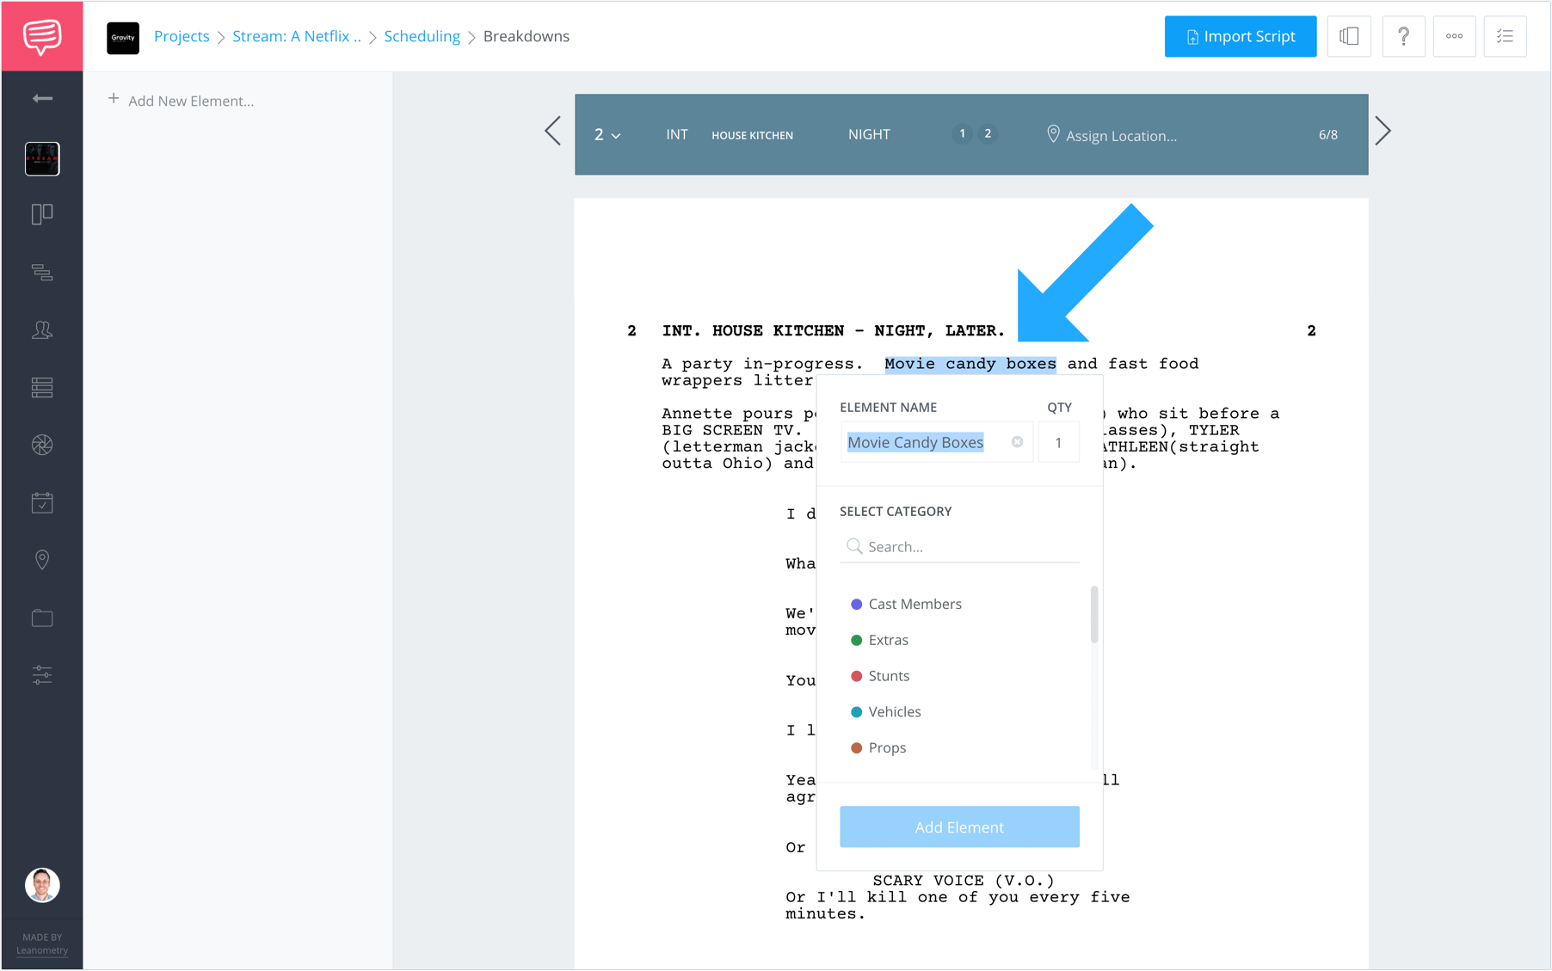This screenshot has height=971, width=1552.
Task: Click the HOUSE KITCHEN scene name
Action: coord(752,136)
